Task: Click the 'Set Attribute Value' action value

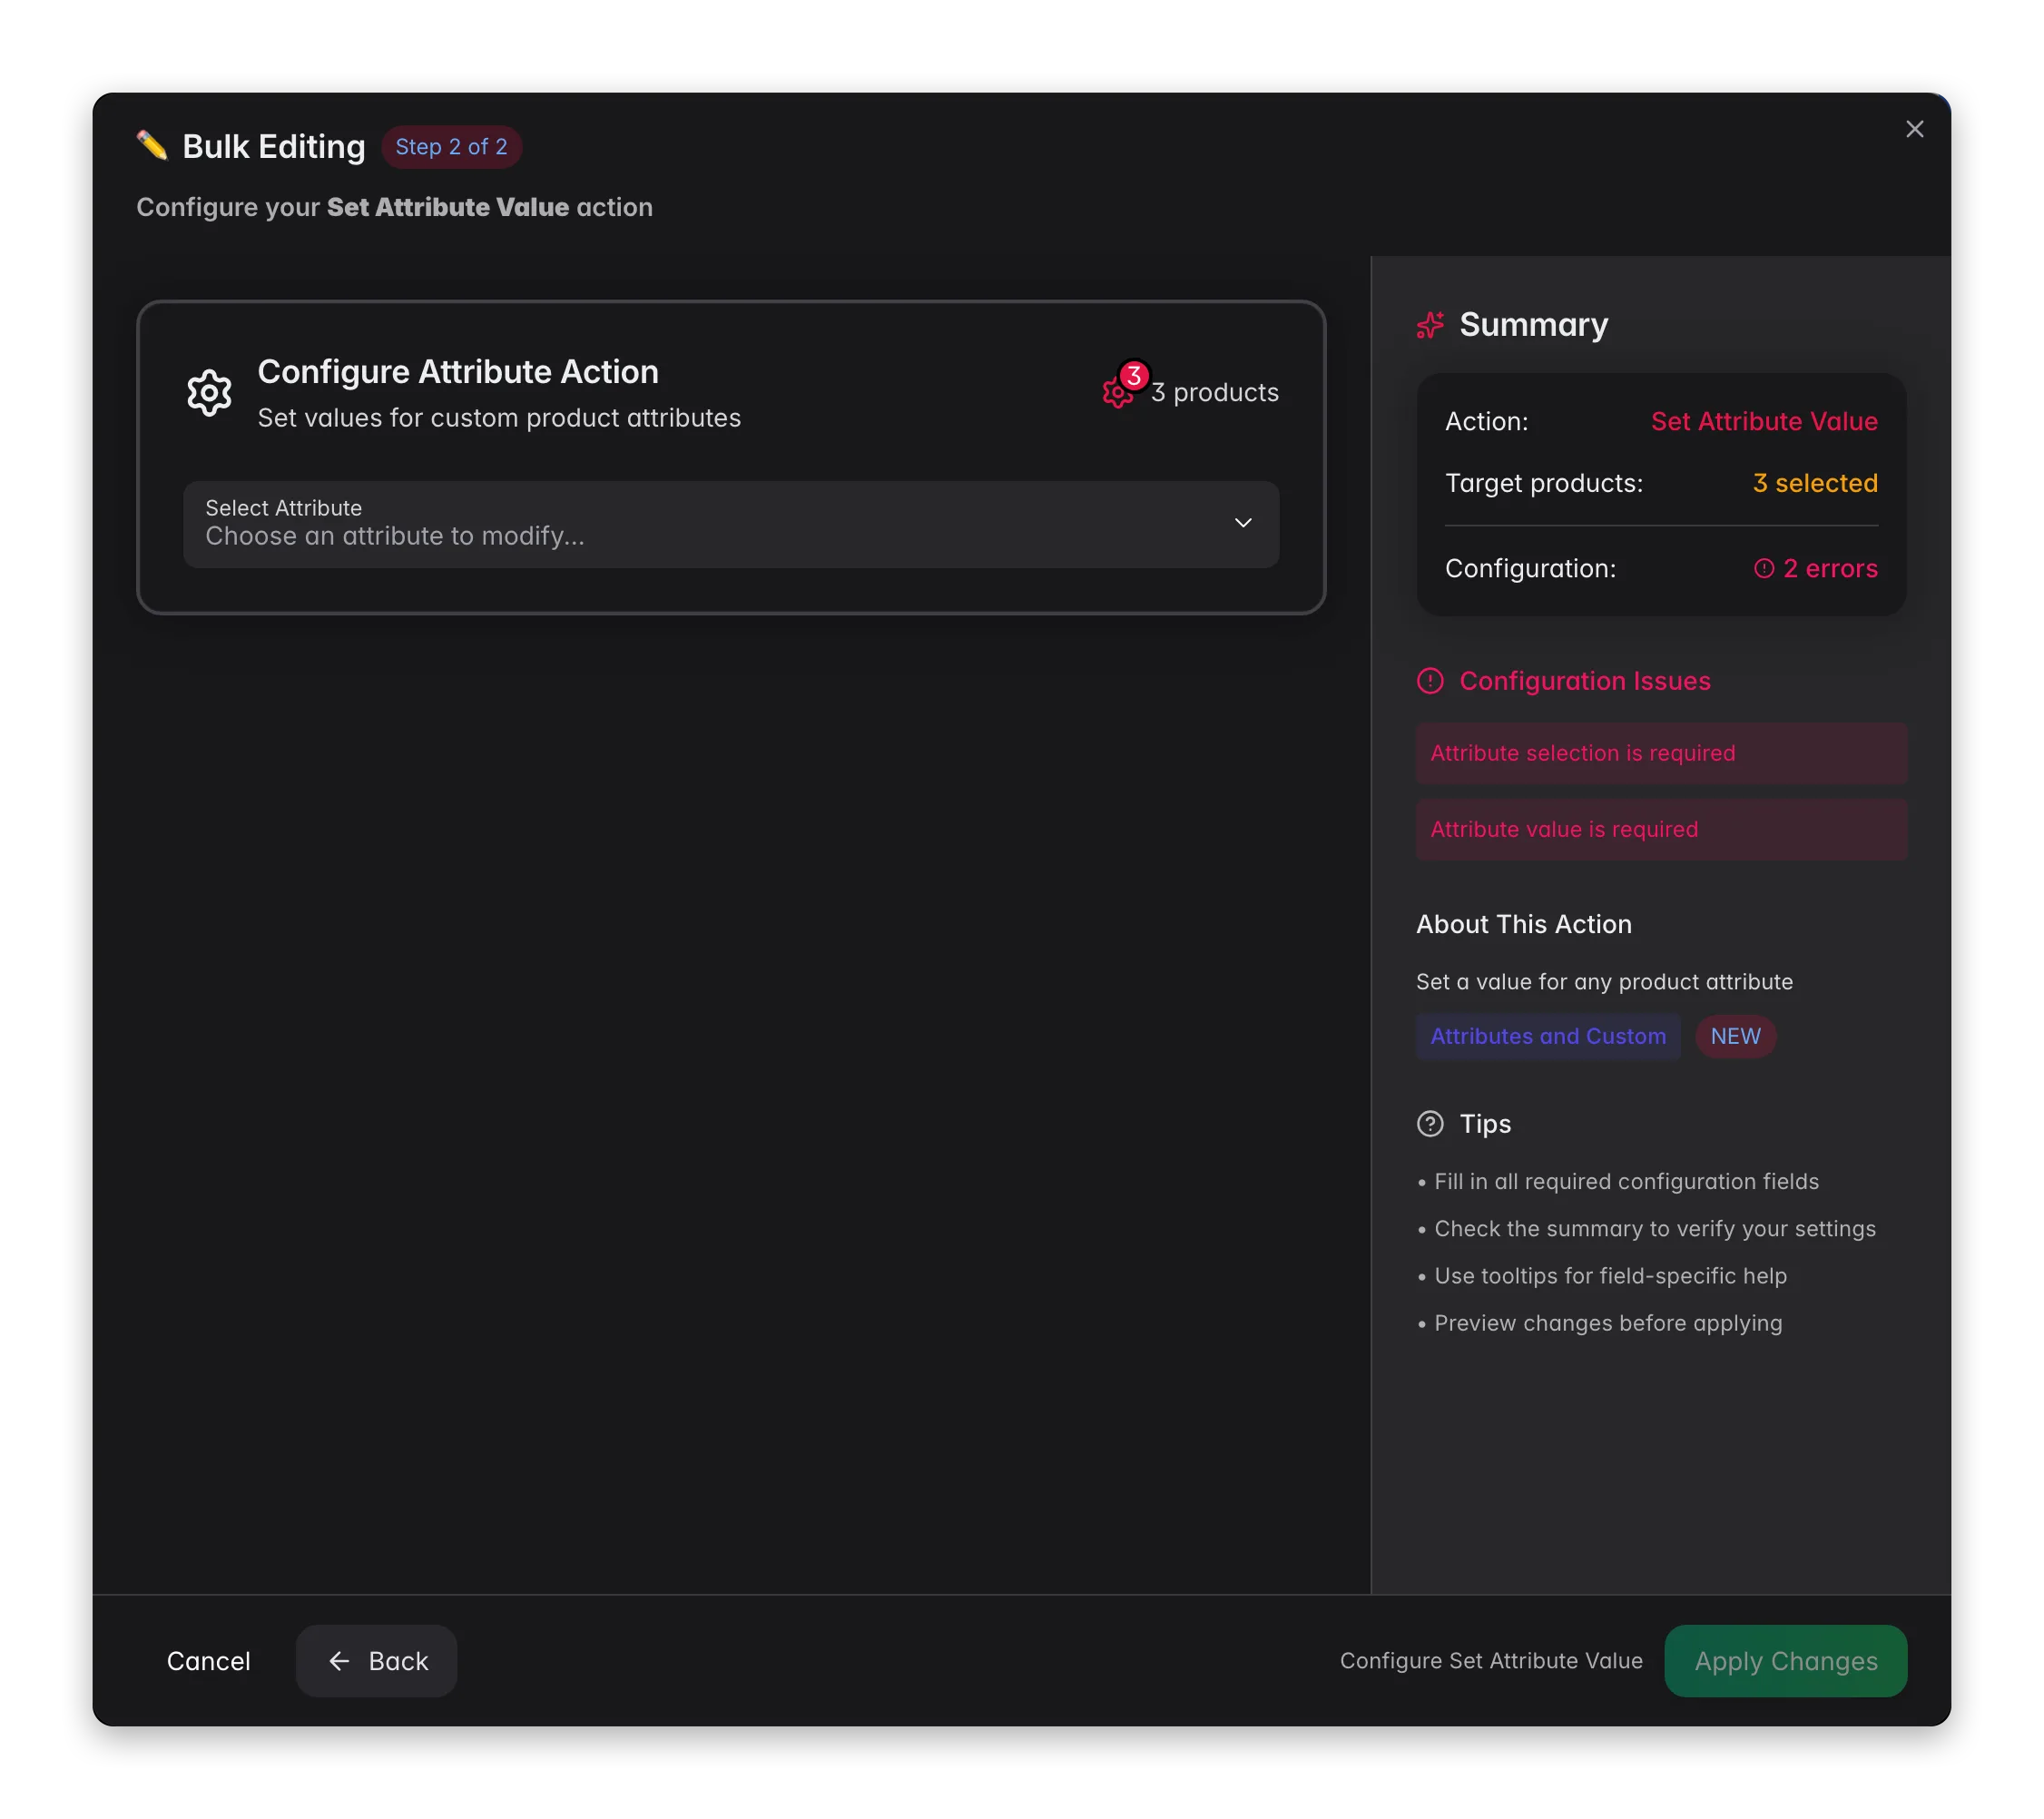Action: 1764,421
